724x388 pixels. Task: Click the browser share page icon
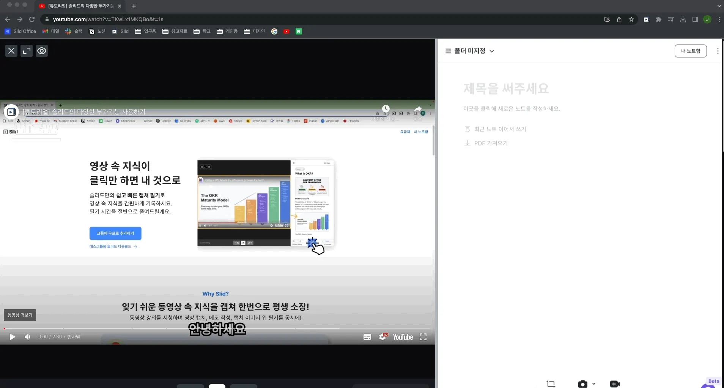click(619, 19)
